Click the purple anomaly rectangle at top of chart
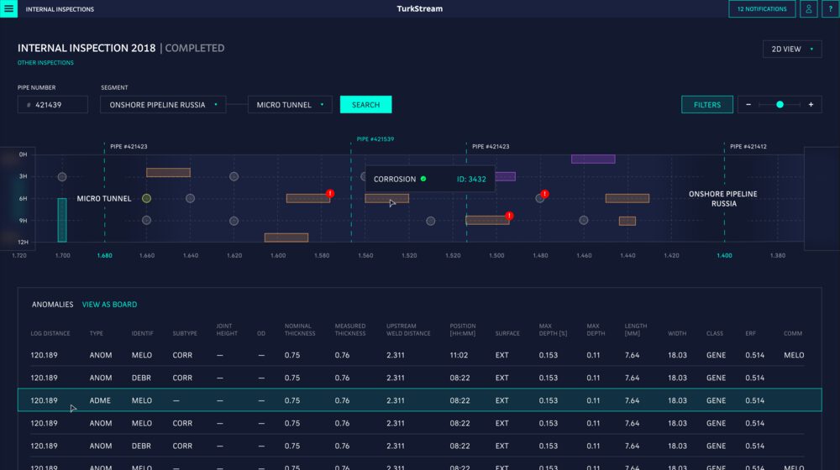This screenshot has height=470, width=840. (592, 159)
